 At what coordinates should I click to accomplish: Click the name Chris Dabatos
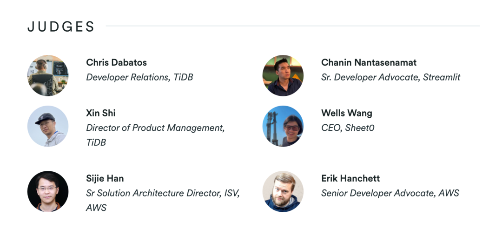pos(116,62)
